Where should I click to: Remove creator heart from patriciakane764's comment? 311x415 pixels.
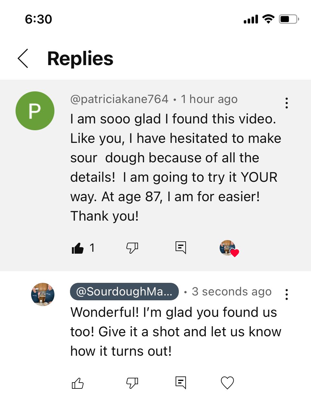pos(229,248)
